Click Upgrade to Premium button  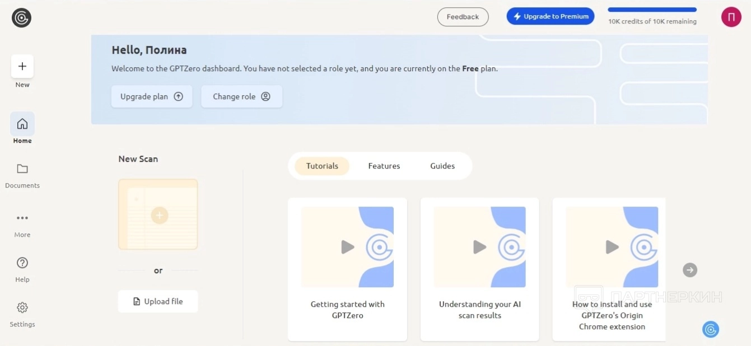(x=551, y=16)
